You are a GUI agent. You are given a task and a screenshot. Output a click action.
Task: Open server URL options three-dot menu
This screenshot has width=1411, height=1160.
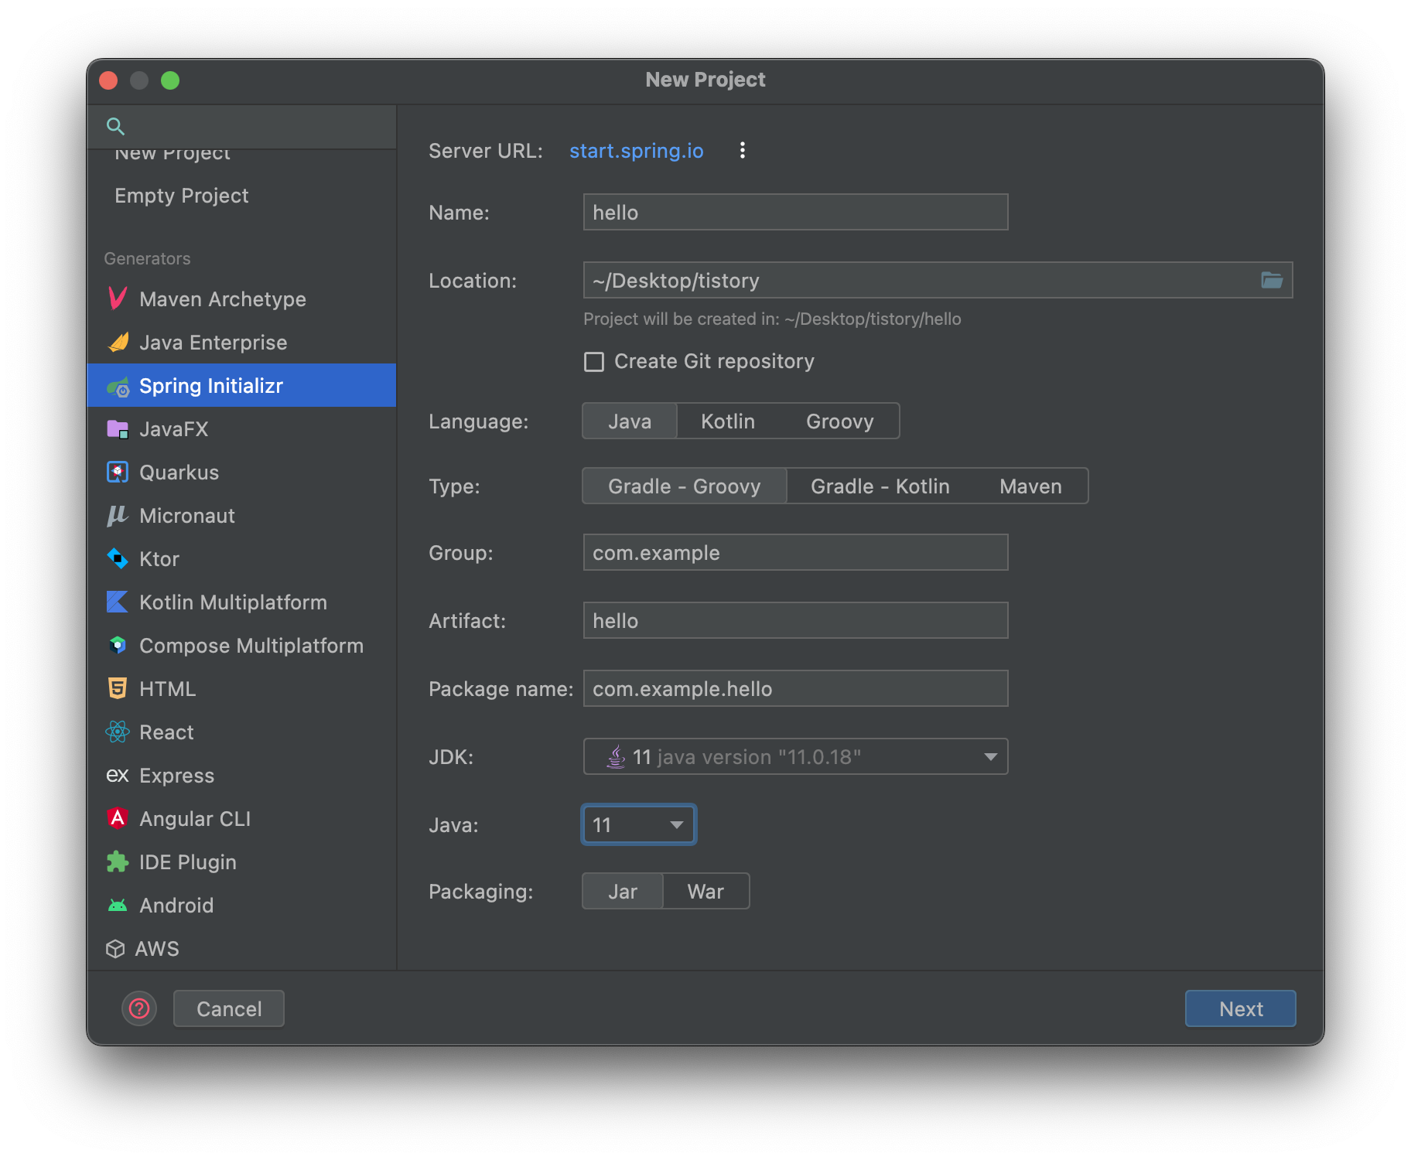pos(743,151)
